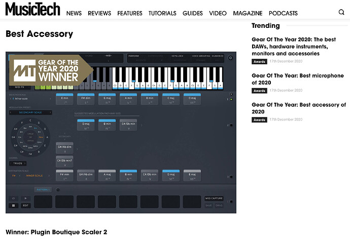This screenshot has width=350, height=239.
Task: Select the first empty pattern slot
Action: pos(43,202)
